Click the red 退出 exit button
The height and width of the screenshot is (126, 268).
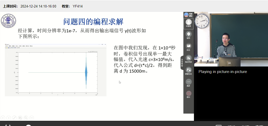(x=189, y=94)
